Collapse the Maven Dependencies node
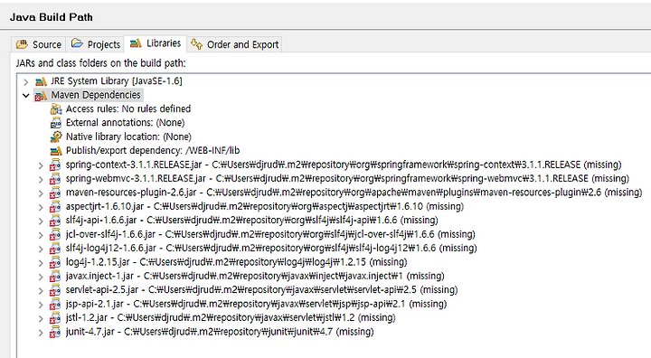The image size is (651, 358). 25,96
